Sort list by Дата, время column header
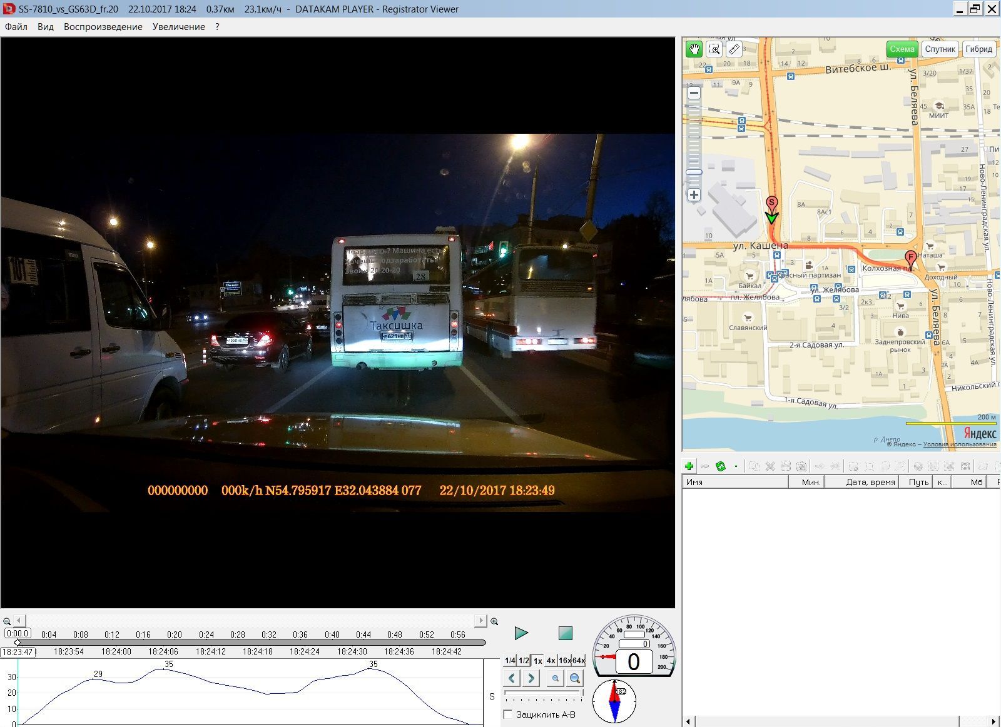The height and width of the screenshot is (727, 1001). pos(870,482)
